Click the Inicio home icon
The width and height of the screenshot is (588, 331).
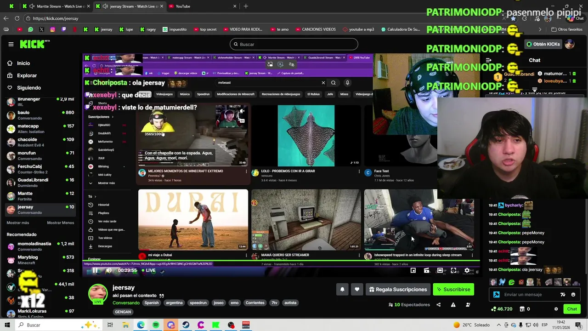point(10,63)
